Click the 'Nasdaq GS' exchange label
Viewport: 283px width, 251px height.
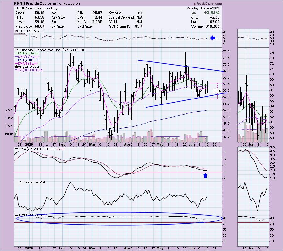point(72,3)
